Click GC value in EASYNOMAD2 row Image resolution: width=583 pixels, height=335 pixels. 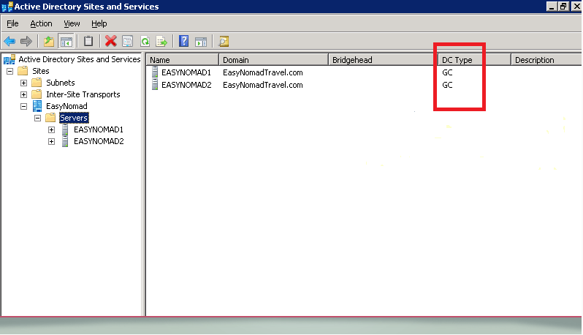click(447, 85)
